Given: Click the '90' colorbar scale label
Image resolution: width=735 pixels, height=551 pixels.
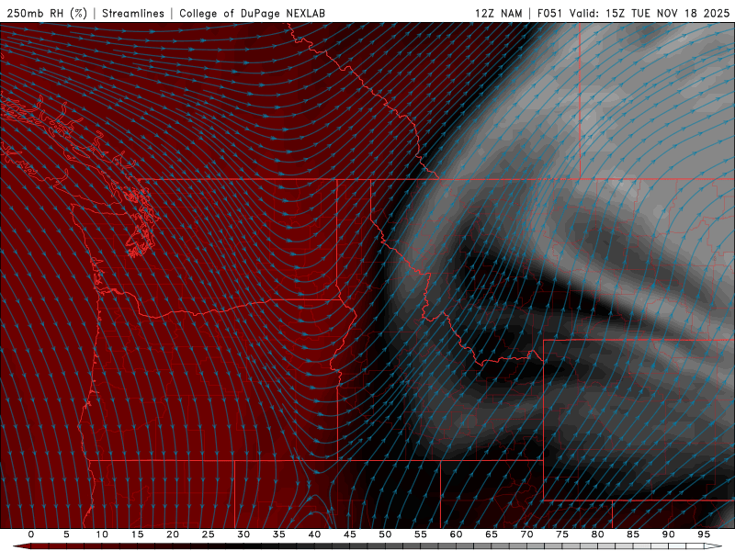Looking at the screenshot, I should [x=669, y=534].
